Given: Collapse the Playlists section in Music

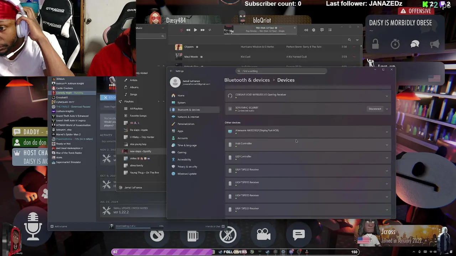Looking at the screenshot, I should click(x=164, y=101).
